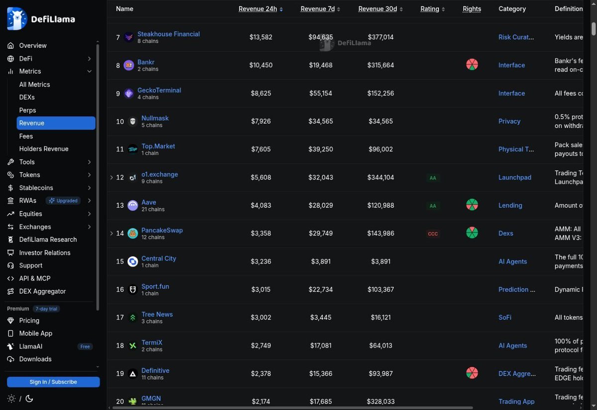The width and height of the screenshot is (597, 410).
Task: Open the Privacy category link
Action: [509, 121]
